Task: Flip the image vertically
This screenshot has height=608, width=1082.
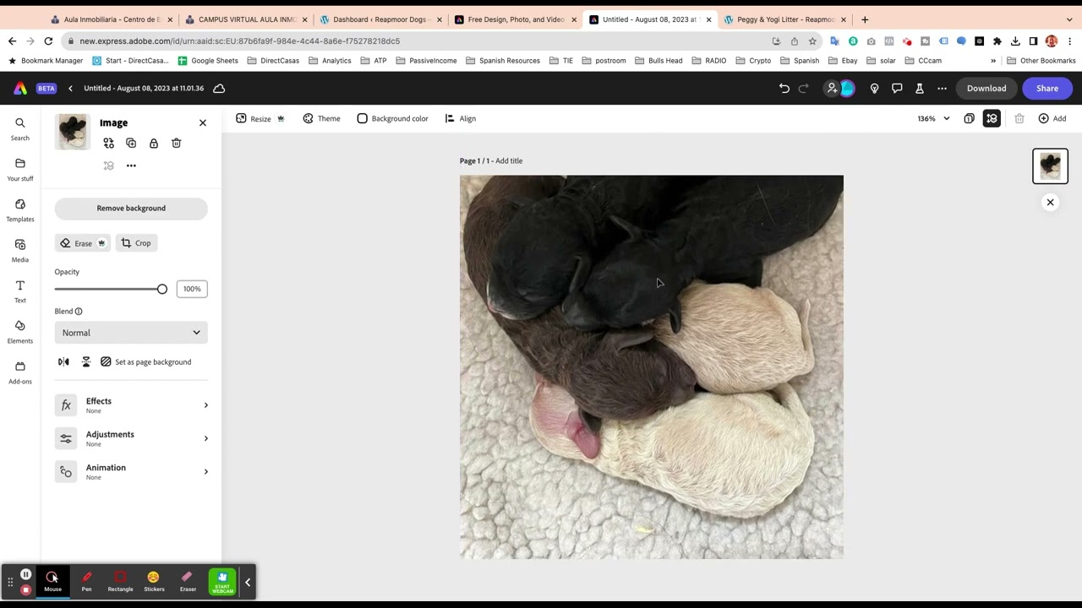Action: point(85,361)
